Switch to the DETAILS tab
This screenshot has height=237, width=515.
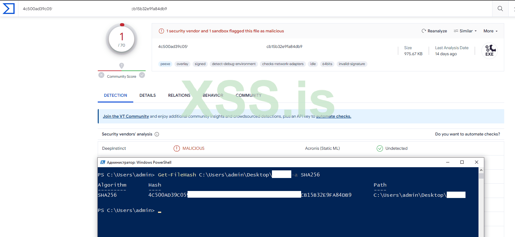click(148, 95)
